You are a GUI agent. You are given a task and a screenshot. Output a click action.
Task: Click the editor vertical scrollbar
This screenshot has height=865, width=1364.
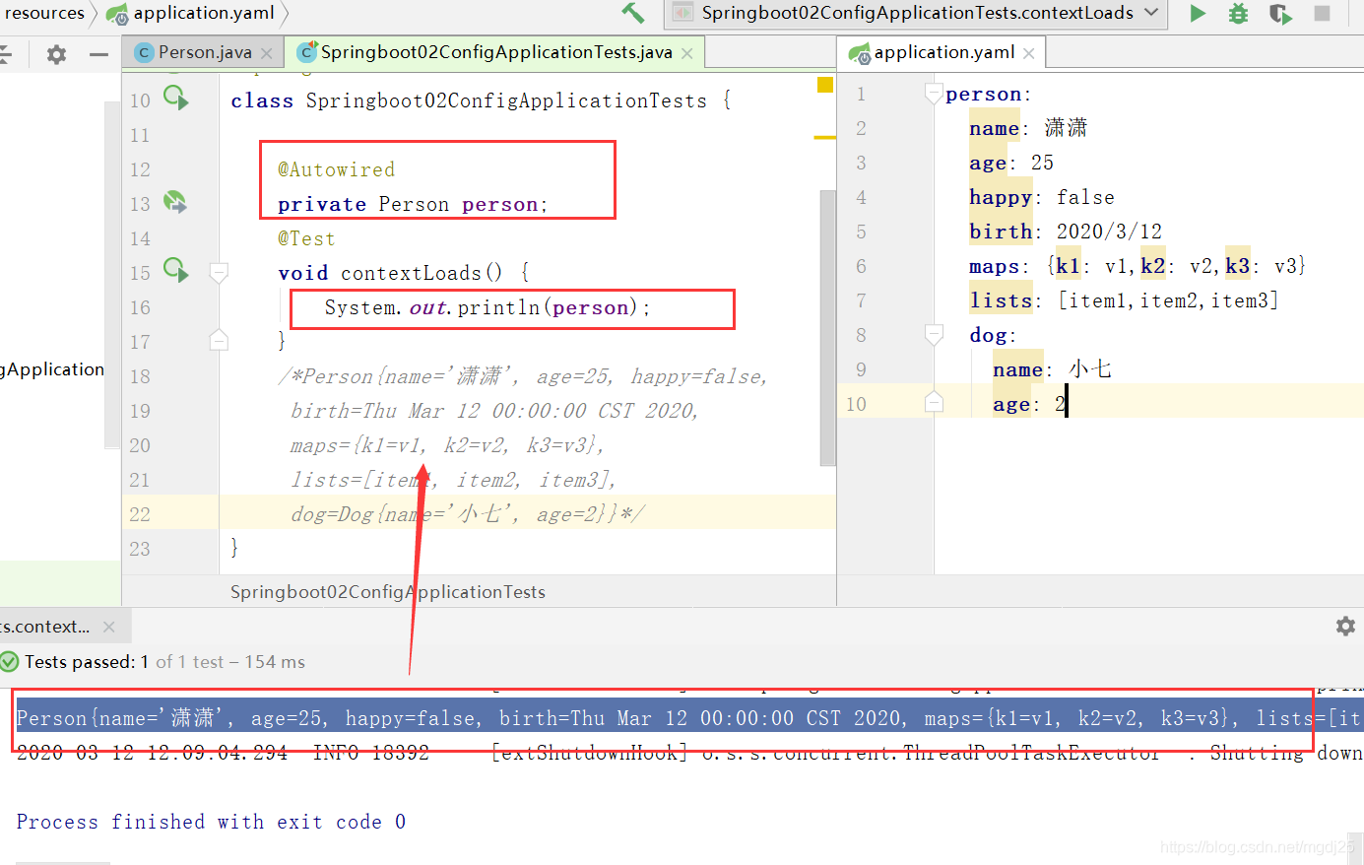pos(827,327)
